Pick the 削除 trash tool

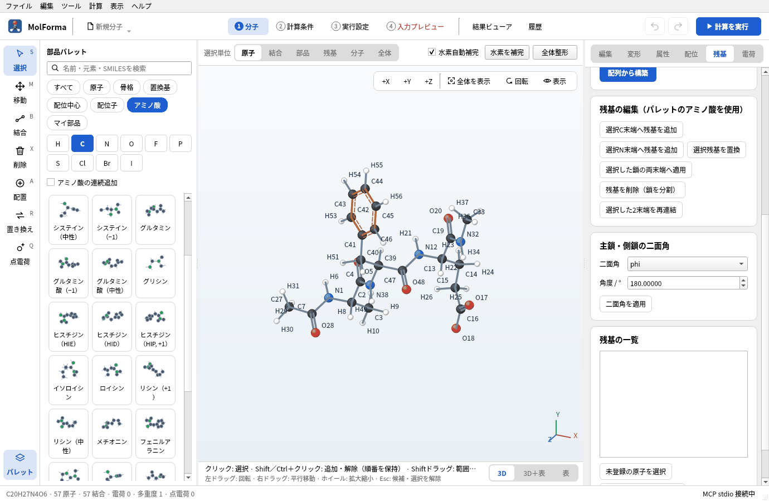pyautogui.click(x=20, y=157)
